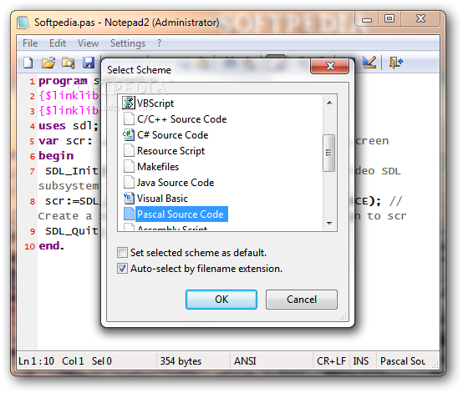Screen dimensions: 463x393
Task: Click the Pascal Sou scheme status entry
Action: [x=403, y=361]
